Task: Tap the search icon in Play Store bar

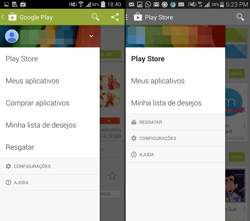Action: pyautogui.click(x=240, y=17)
